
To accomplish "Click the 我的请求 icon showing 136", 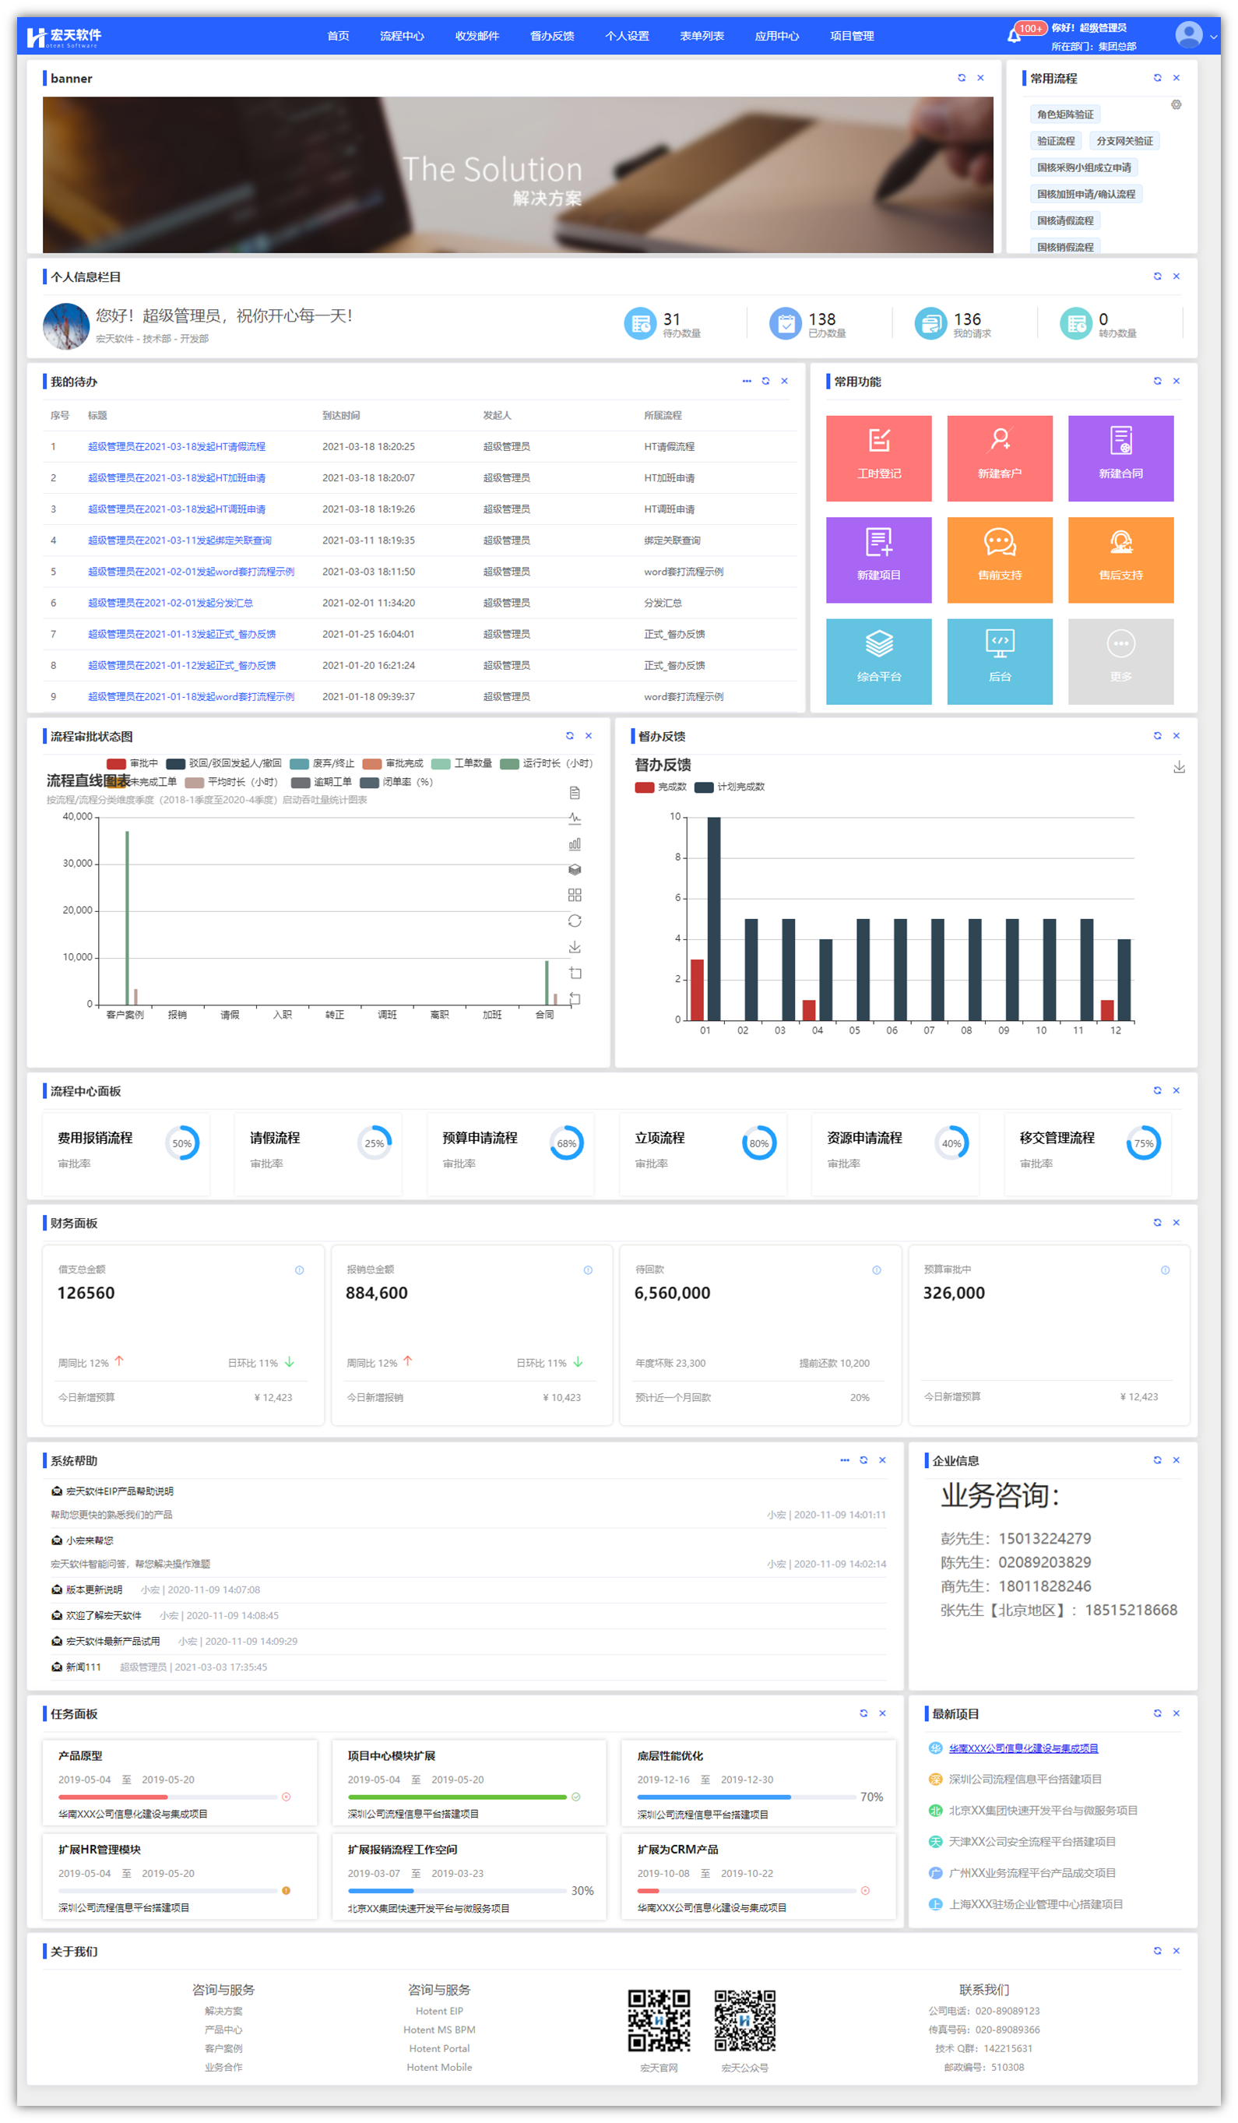I will coord(930,323).
